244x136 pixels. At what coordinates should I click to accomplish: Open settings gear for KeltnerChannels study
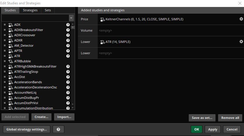coord(241,19)
